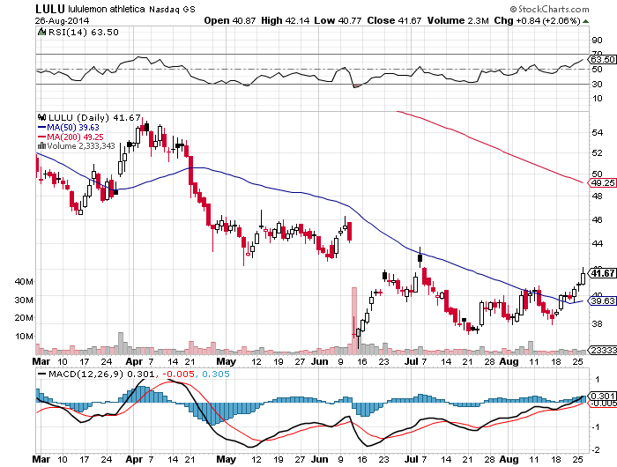Viewport: 617px width, 467px height.
Task: Click the tall pink volume spike bar in mid-June
Action: (354, 321)
